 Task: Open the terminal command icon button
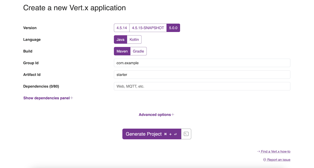186,134
